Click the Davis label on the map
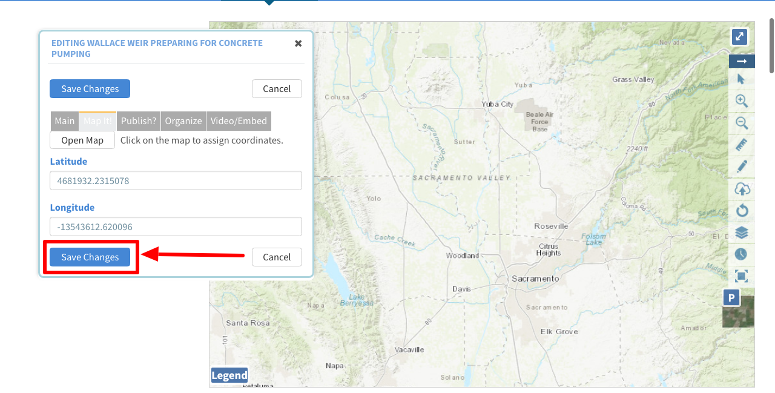 pyautogui.click(x=461, y=289)
